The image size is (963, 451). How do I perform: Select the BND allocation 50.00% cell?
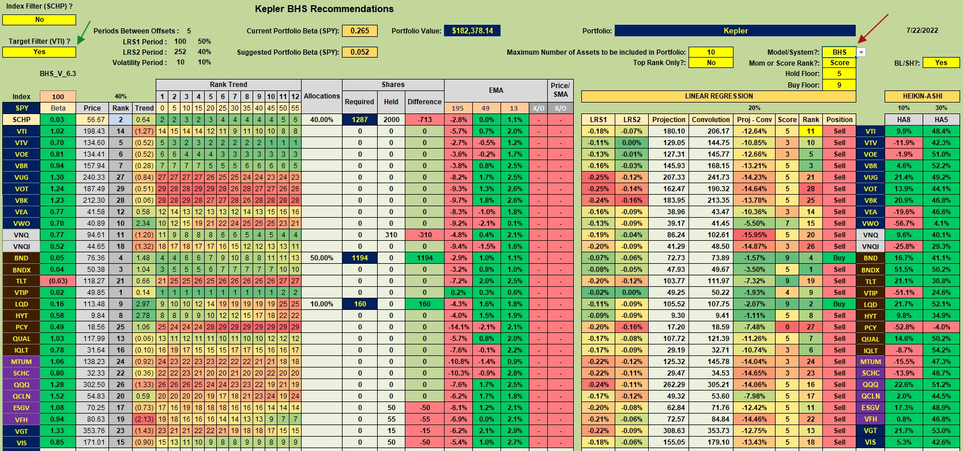click(x=322, y=258)
